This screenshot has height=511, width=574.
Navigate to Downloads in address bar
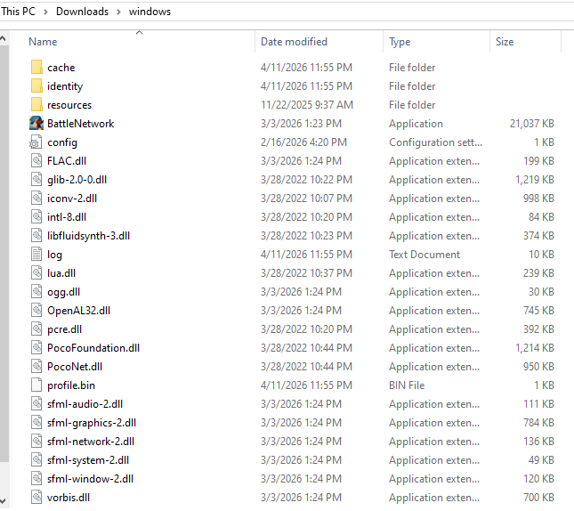point(83,12)
